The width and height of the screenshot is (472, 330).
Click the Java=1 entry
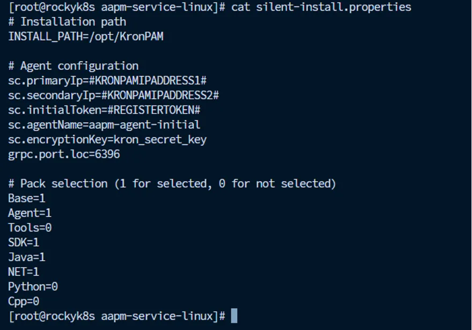pos(26,257)
